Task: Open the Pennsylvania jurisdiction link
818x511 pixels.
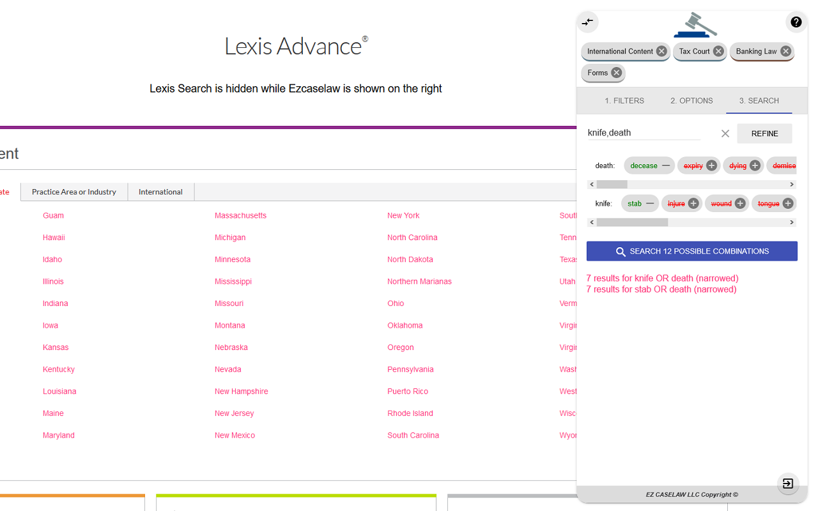Action: click(x=410, y=370)
